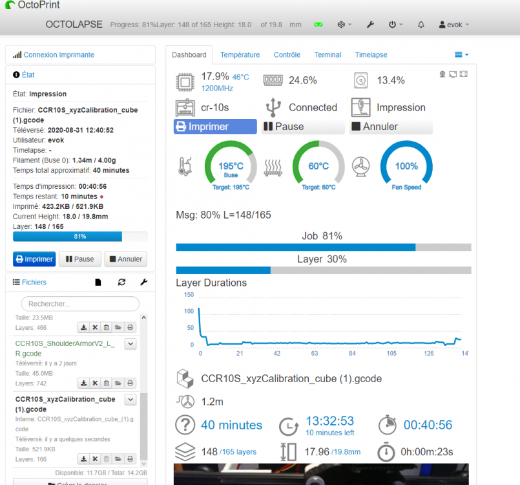This screenshot has height=485, width=520.
Task: Open the Fichiers wrench options
Action: (x=143, y=282)
